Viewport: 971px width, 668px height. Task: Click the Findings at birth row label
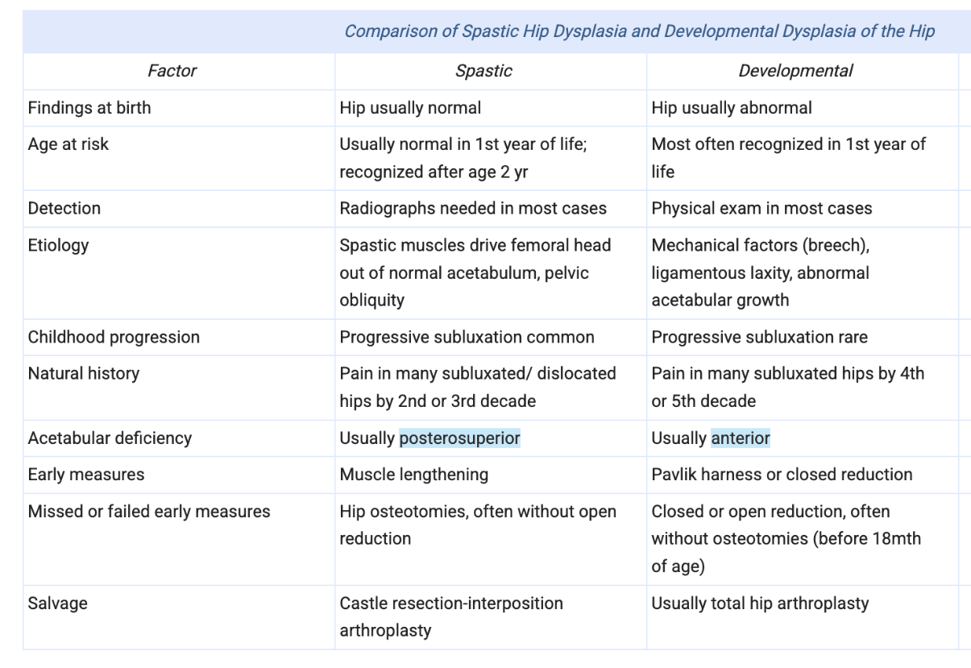coord(89,108)
